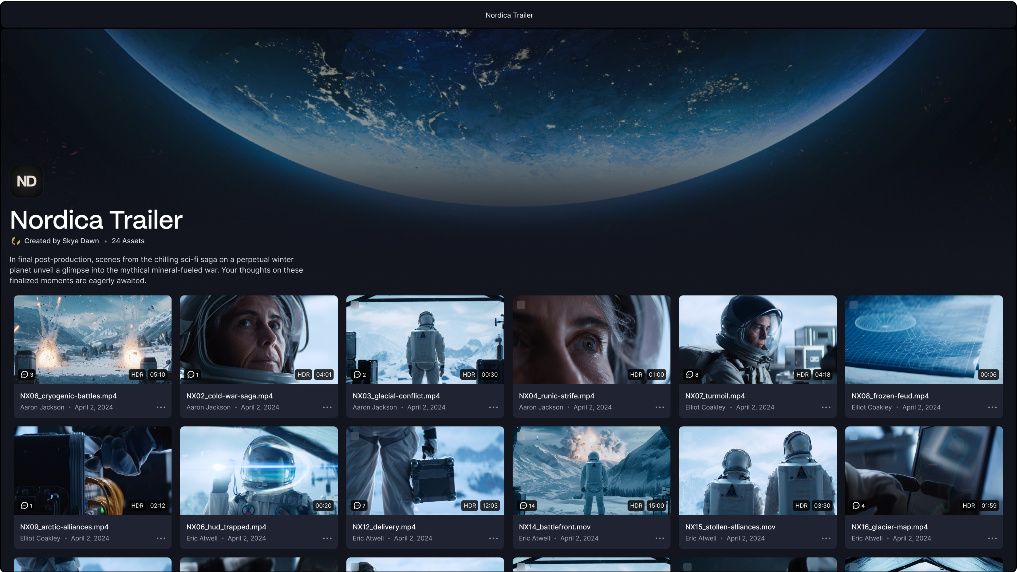Click Skye Dawn's creator avatar icon
1017x572 pixels.
[x=16, y=241]
